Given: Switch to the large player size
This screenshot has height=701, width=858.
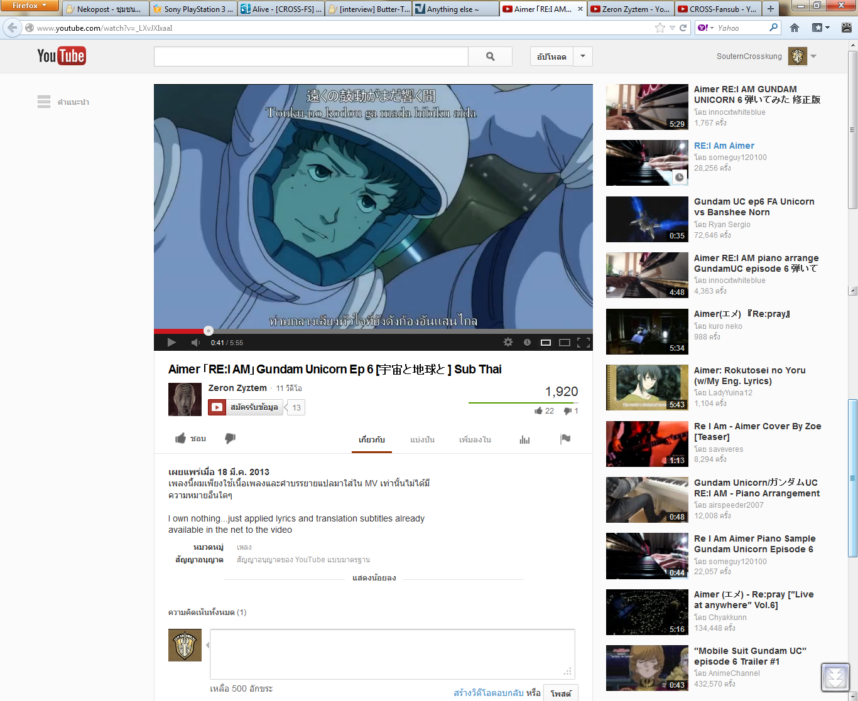Looking at the screenshot, I should pos(565,342).
